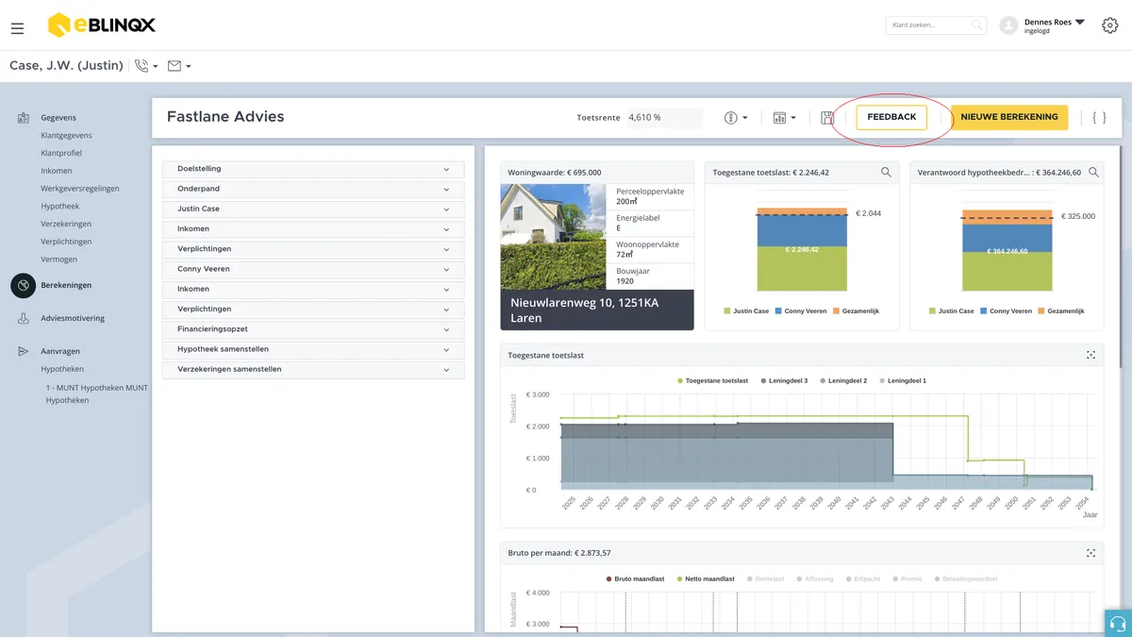Click the Berekeningen calculator icon
The width and height of the screenshot is (1132, 637).
pos(23,285)
